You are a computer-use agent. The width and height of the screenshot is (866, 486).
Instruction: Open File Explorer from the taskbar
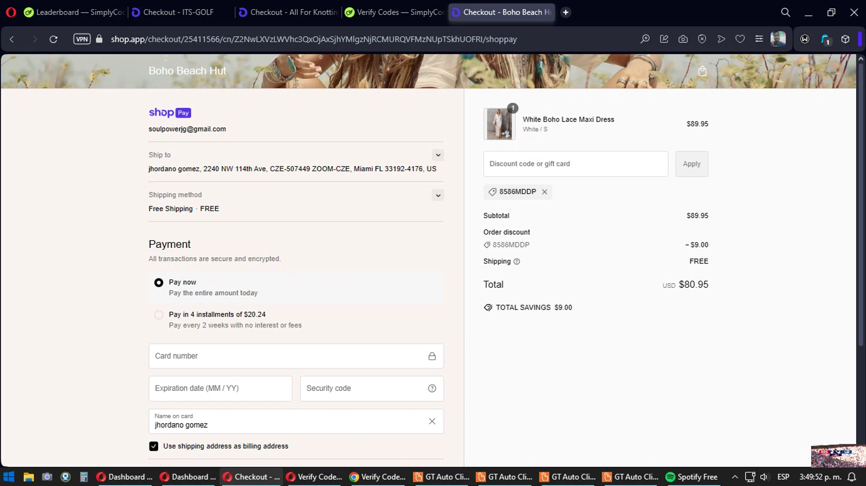(x=28, y=477)
